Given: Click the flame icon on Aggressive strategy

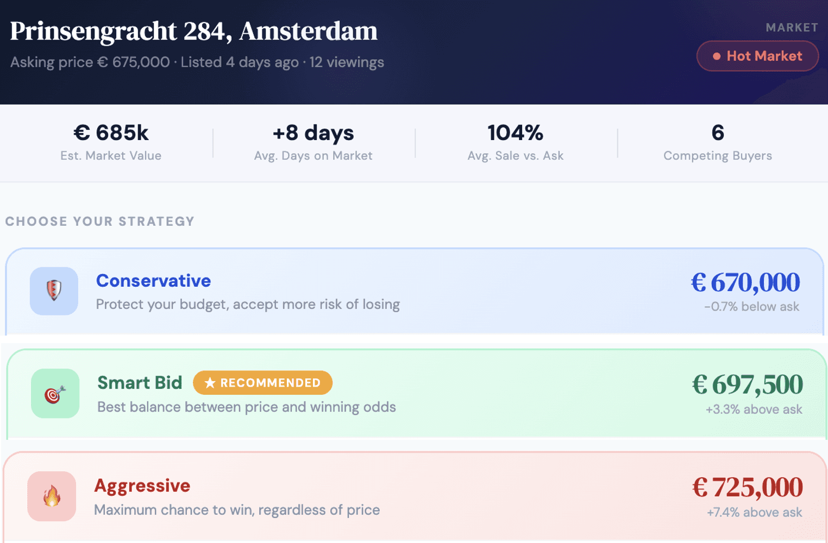Looking at the screenshot, I should pos(52,496).
